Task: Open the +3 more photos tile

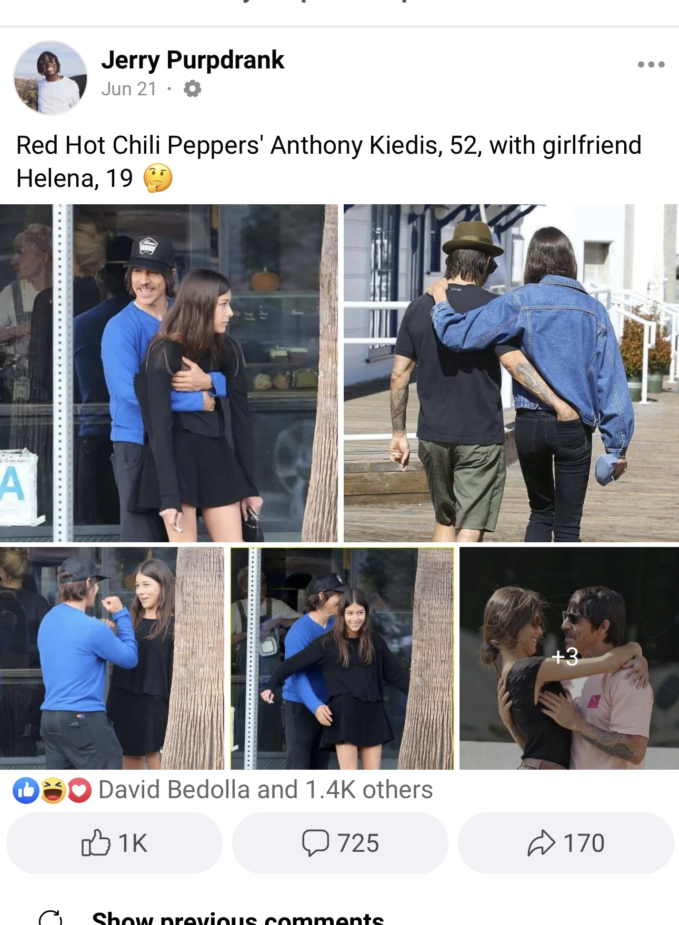Action: (x=569, y=658)
